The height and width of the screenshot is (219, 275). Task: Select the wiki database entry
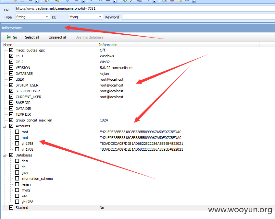pyautogui.click(x=24, y=196)
